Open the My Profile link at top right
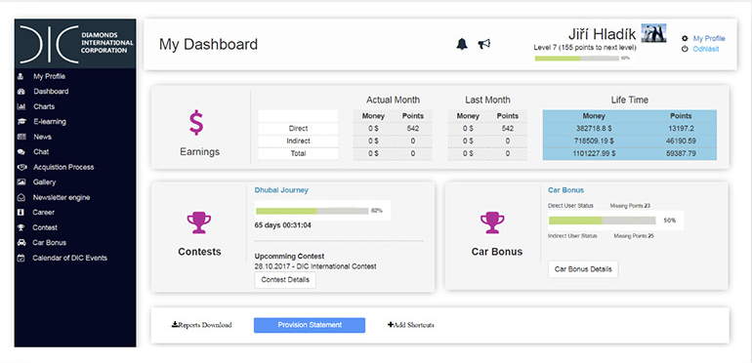The width and height of the screenshot is (752, 363). 709,38
